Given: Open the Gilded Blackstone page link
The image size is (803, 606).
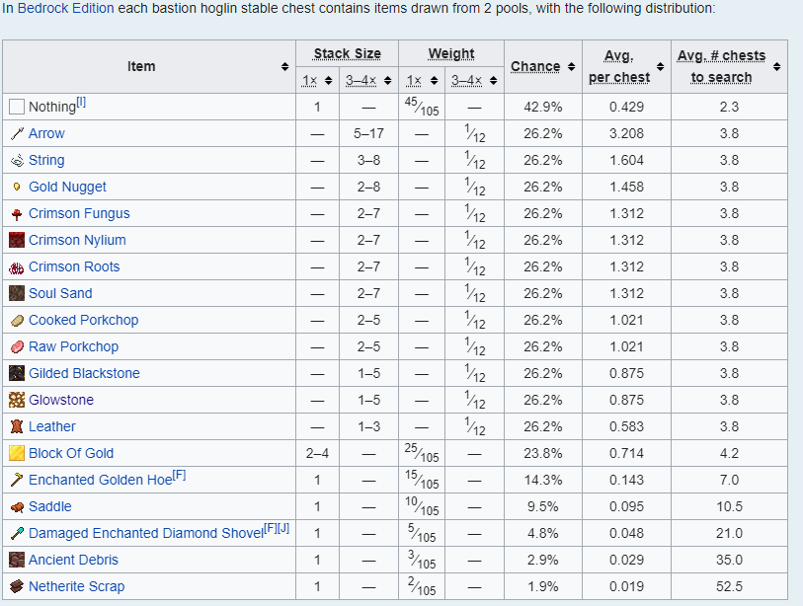Looking at the screenshot, I should pos(84,373).
